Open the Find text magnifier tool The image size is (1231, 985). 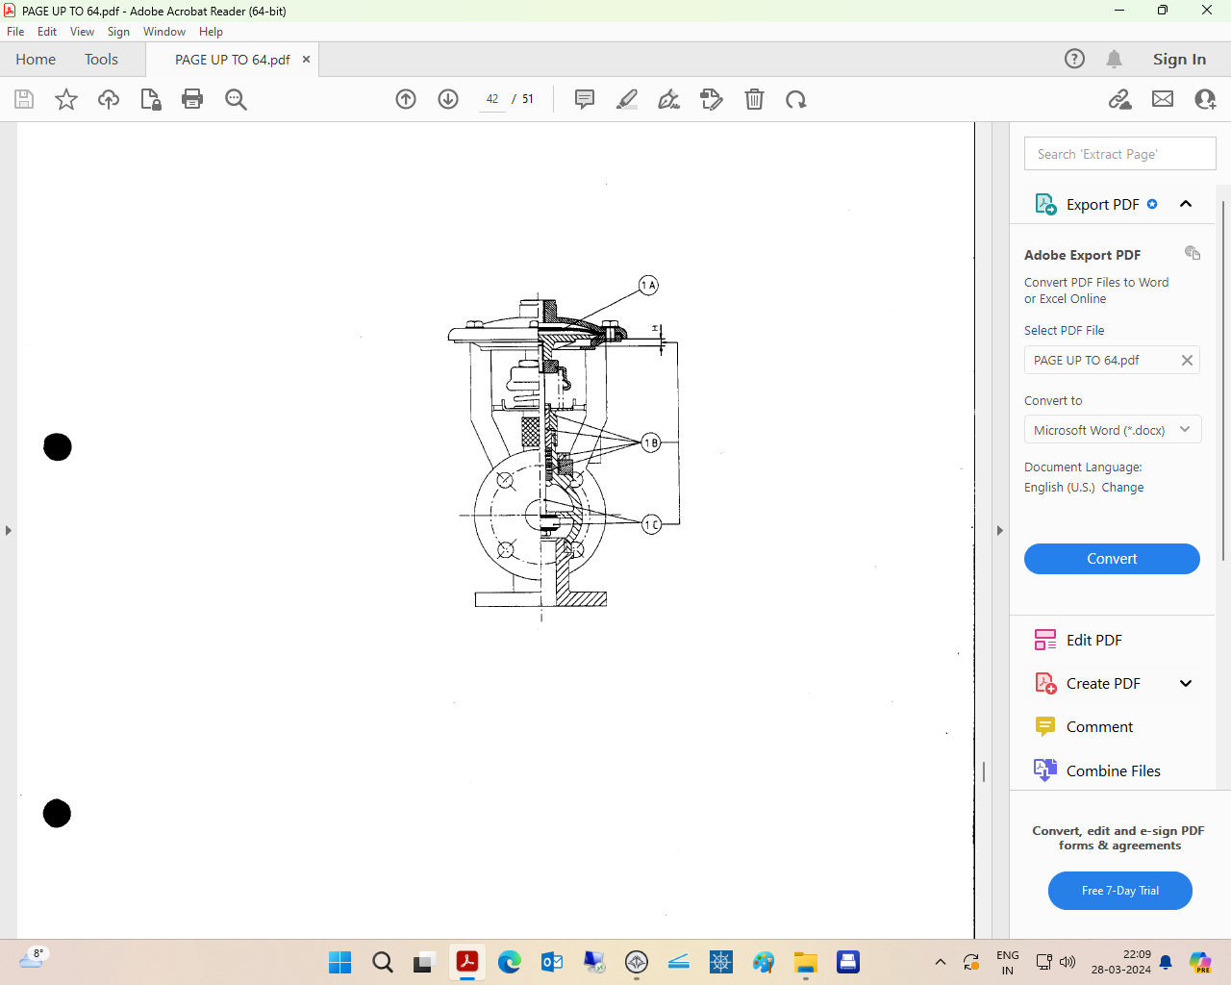pos(236,99)
